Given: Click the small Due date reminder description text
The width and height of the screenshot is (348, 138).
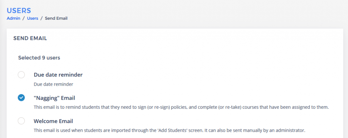Looking at the screenshot, I should (54, 84).
